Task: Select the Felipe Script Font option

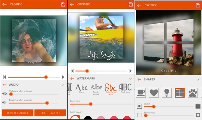Action: pos(111,88)
